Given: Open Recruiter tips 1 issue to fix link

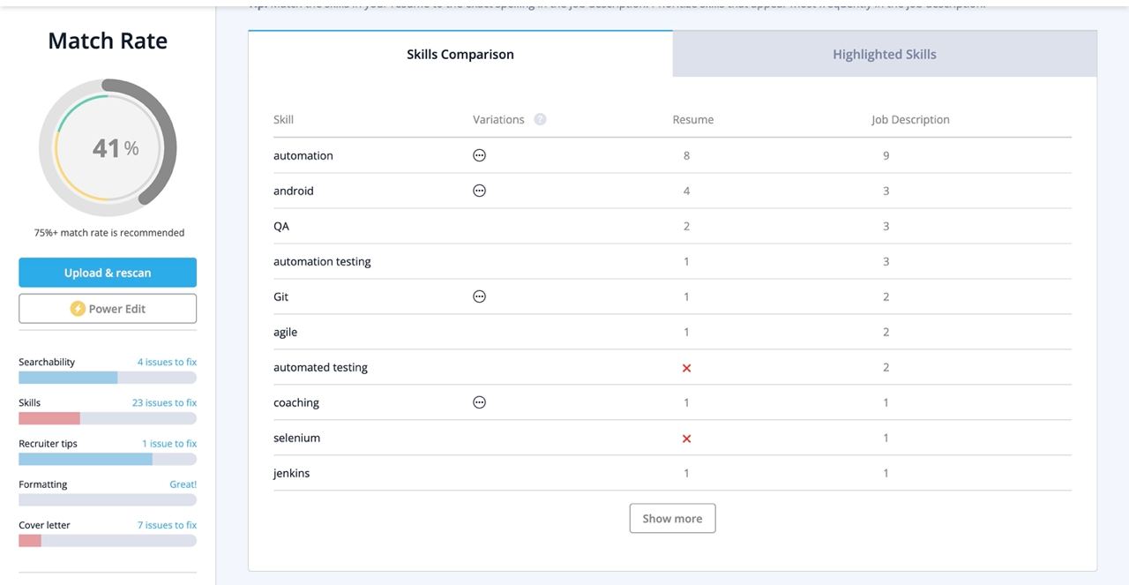Looking at the screenshot, I should [168, 443].
